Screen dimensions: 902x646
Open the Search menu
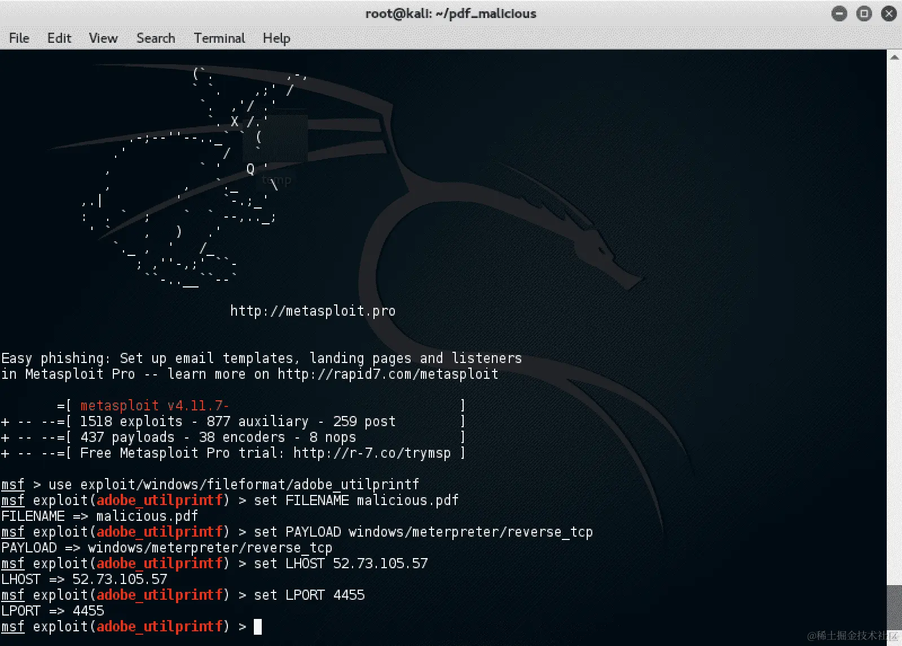(x=156, y=38)
